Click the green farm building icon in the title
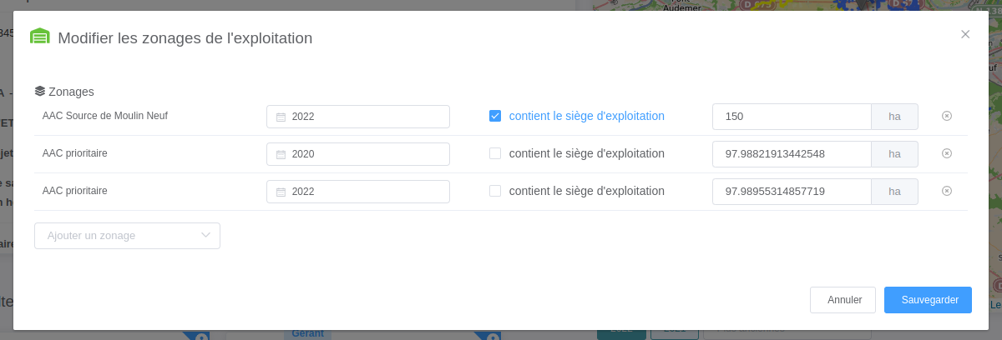 [x=40, y=37]
